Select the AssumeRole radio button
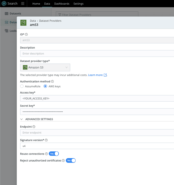 coord(22,86)
